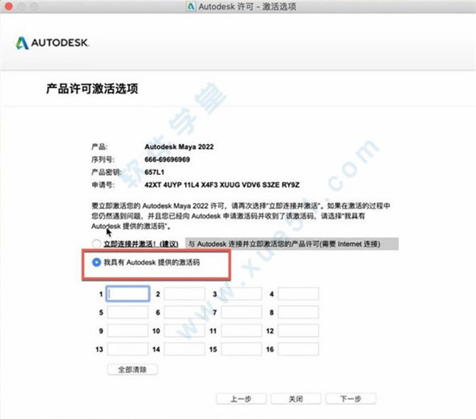Click the request code 42XT 4UYP text
This screenshot has height=419, width=476.
222,185
